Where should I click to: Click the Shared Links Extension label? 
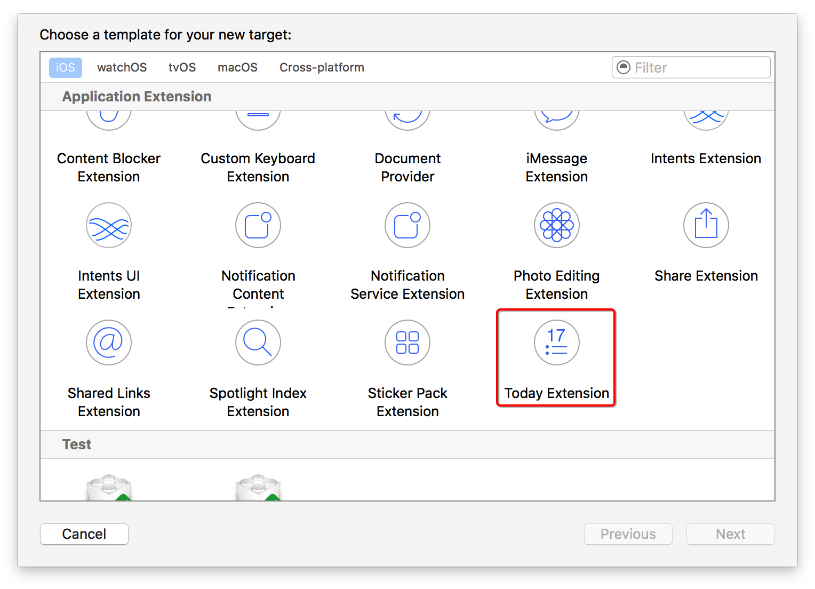pos(109,402)
